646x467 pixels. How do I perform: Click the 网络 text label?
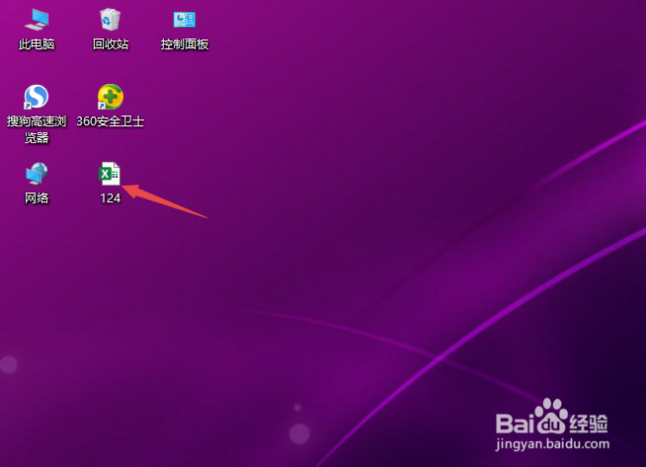point(37,198)
